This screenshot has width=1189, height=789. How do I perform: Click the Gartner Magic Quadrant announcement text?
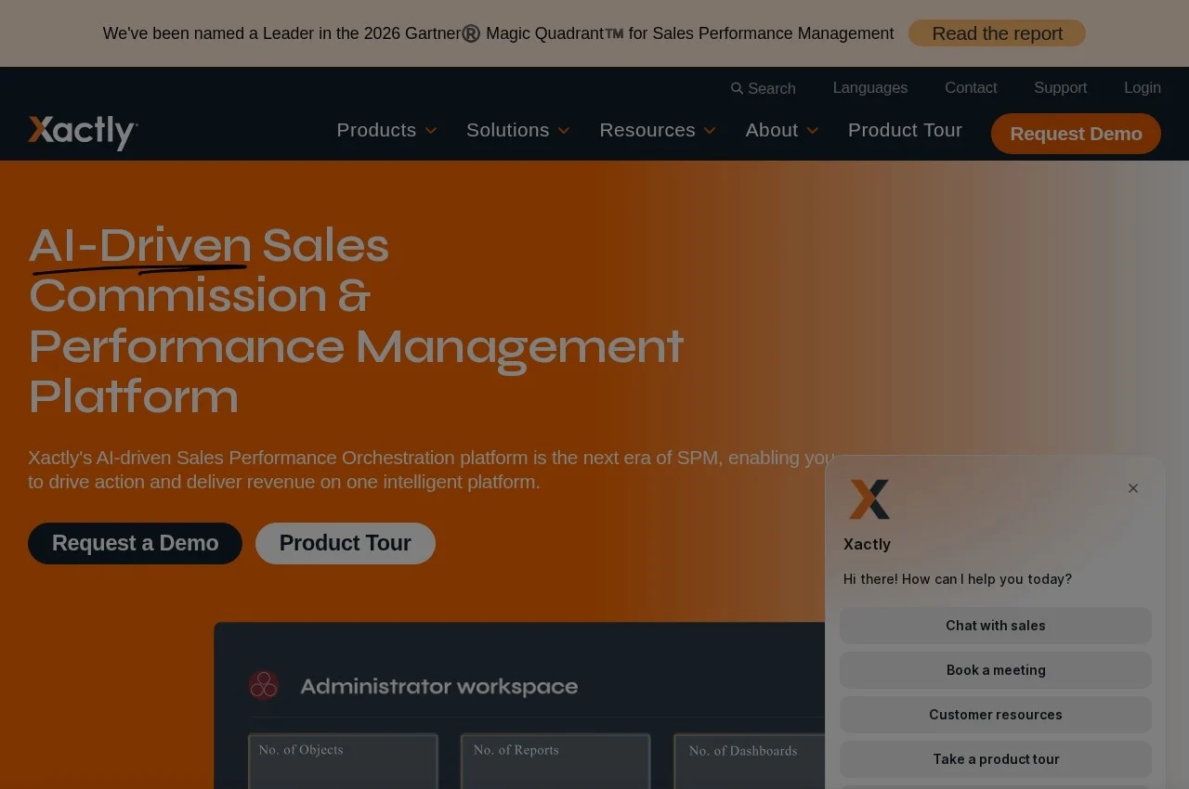[x=498, y=33]
